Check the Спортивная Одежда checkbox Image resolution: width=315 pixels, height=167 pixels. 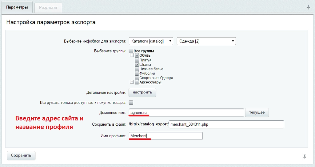(137, 78)
